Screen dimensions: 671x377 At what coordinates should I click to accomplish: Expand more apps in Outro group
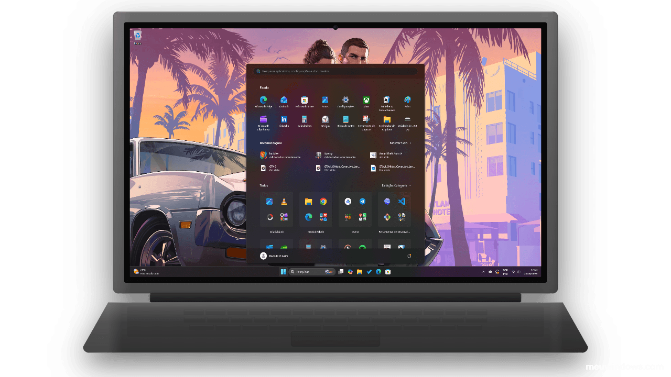click(x=363, y=216)
